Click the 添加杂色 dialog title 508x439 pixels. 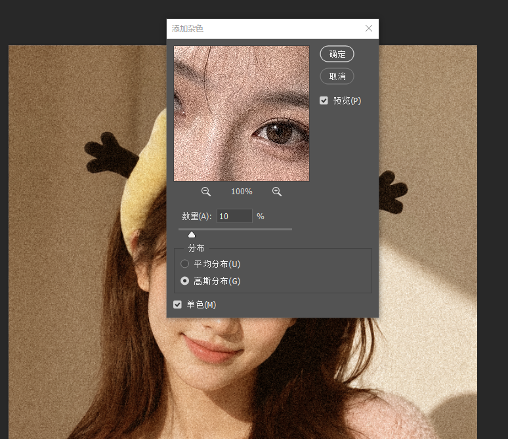(188, 28)
